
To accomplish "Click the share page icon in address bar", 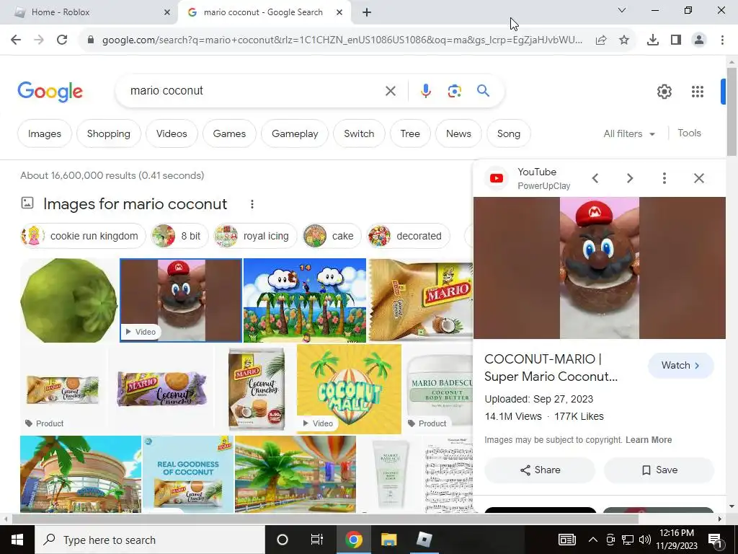I will point(601,40).
